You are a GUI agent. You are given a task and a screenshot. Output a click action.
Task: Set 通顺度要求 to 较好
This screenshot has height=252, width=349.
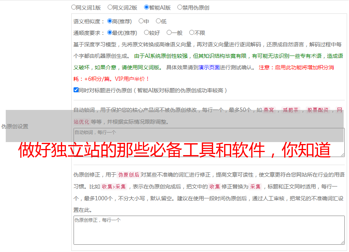pyautogui.click(x=147, y=33)
